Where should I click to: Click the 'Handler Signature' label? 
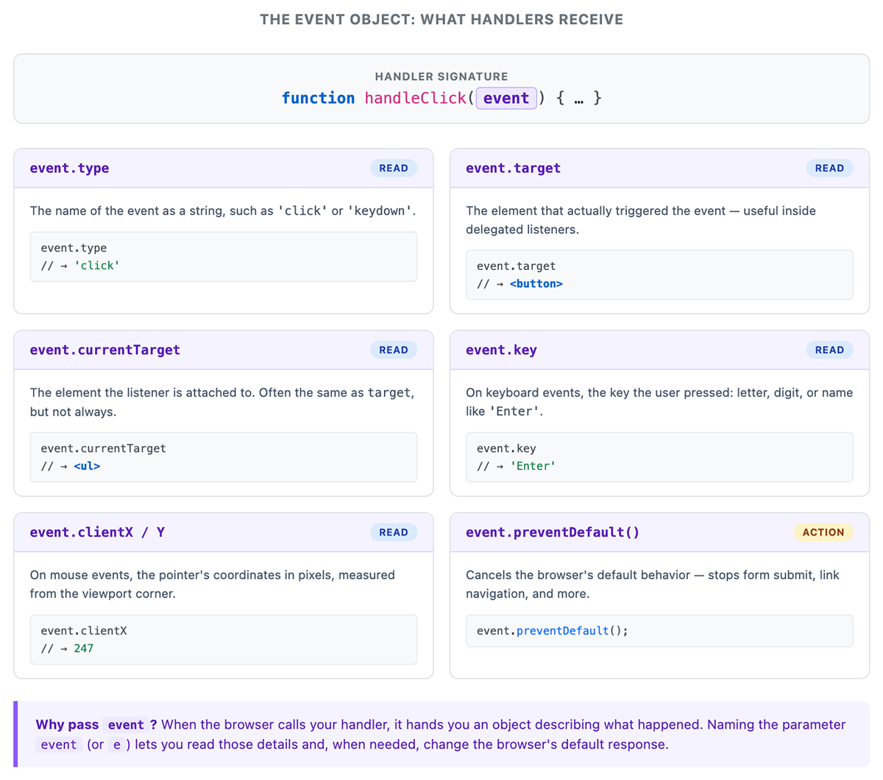[x=441, y=77]
